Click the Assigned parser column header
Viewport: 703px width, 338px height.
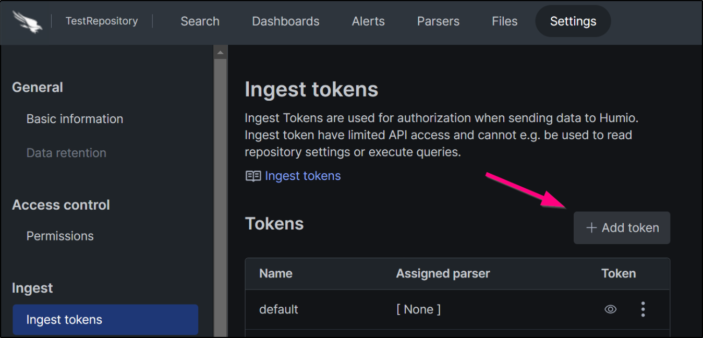click(x=443, y=274)
